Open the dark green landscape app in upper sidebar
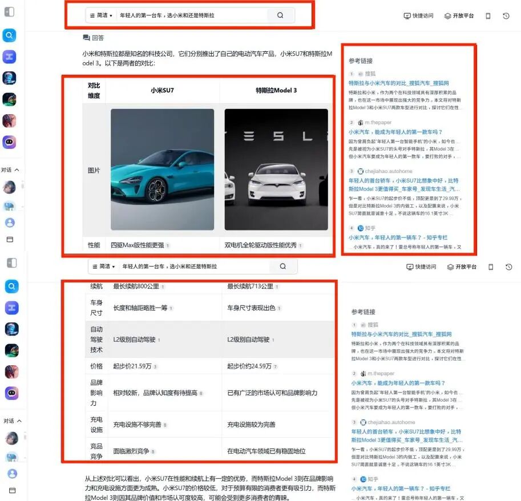 pos(9,99)
